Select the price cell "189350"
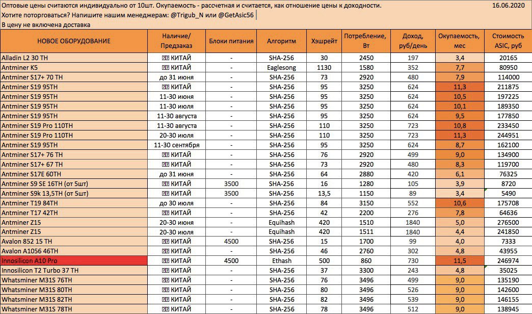Screen dimensions: 532x314 click(x=508, y=106)
